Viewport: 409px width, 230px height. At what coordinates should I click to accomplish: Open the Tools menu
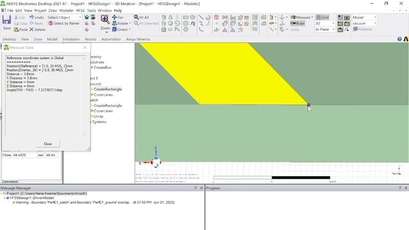[x=91, y=10]
